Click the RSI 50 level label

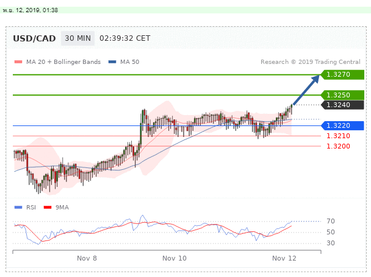[331, 232]
